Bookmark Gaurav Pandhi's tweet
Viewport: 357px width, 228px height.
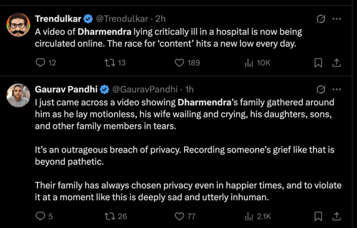[x=318, y=216]
